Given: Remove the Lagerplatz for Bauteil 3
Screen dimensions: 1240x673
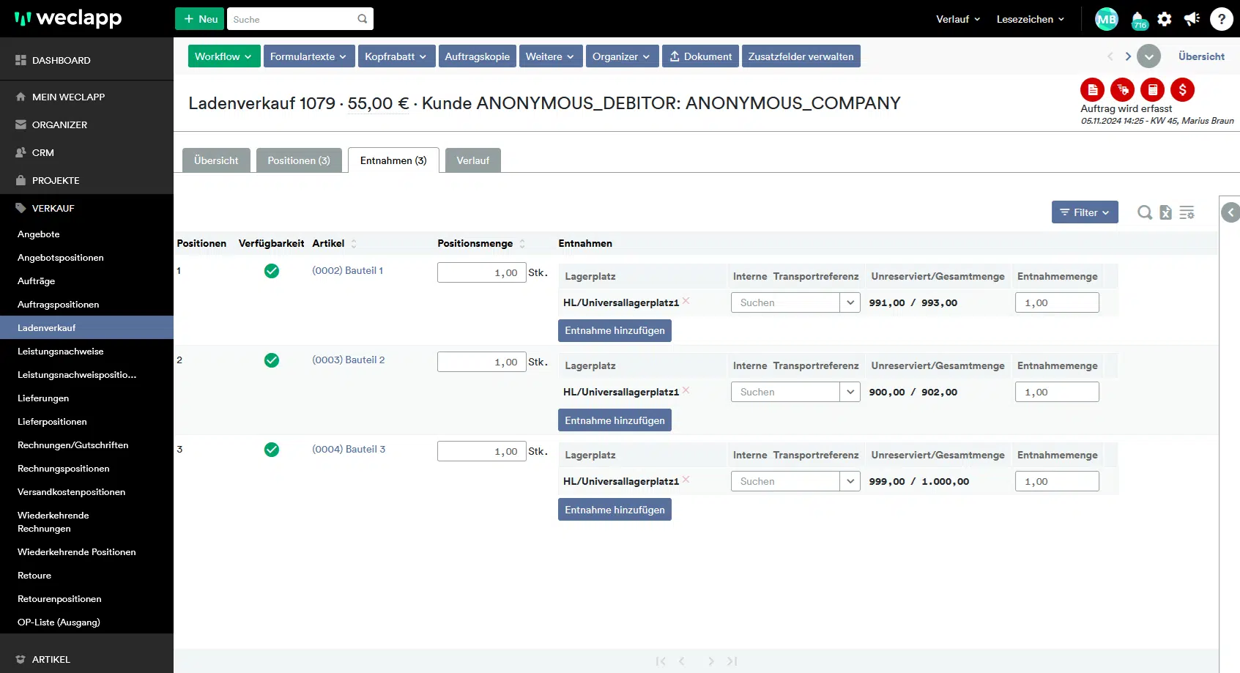Looking at the screenshot, I should click(686, 480).
